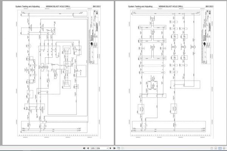Image resolution: width=227 pixels, height=151 pixels.
Task: Select the continuous facing layout
Action: tap(224, 148)
